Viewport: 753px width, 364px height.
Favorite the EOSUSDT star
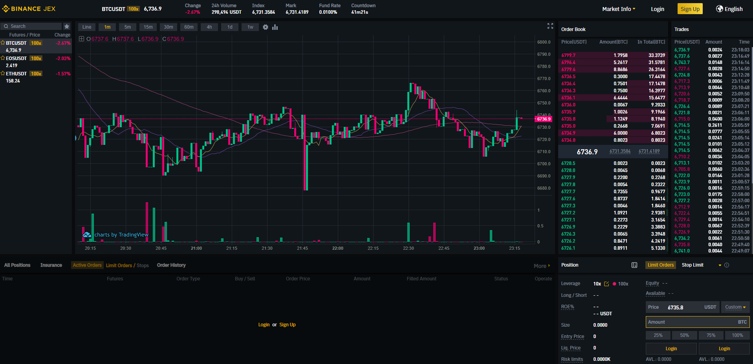click(3, 58)
